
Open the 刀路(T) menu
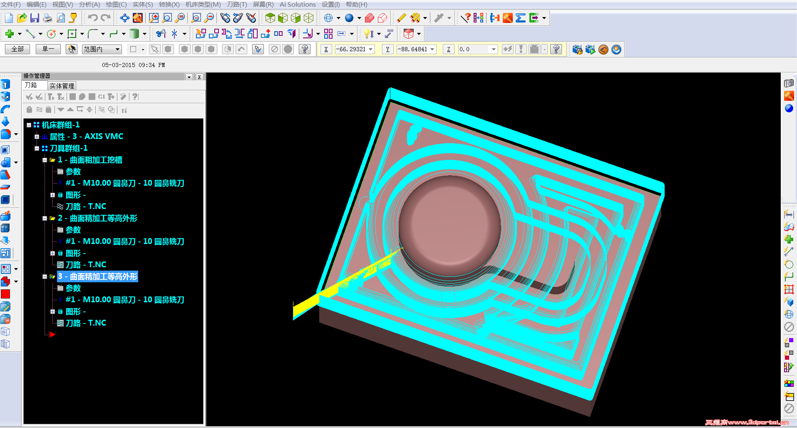pyautogui.click(x=237, y=4)
